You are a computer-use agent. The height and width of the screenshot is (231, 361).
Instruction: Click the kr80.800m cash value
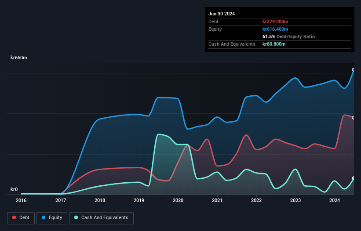[x=274, y=44]
